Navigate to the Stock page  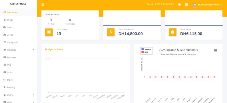(18, 80)
